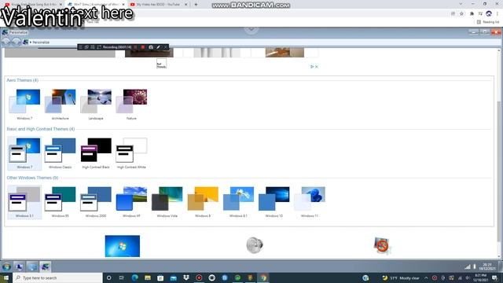Choose the Windows 7 Basic theme
This screenshot has height=283, width=503.
point(24,153)
